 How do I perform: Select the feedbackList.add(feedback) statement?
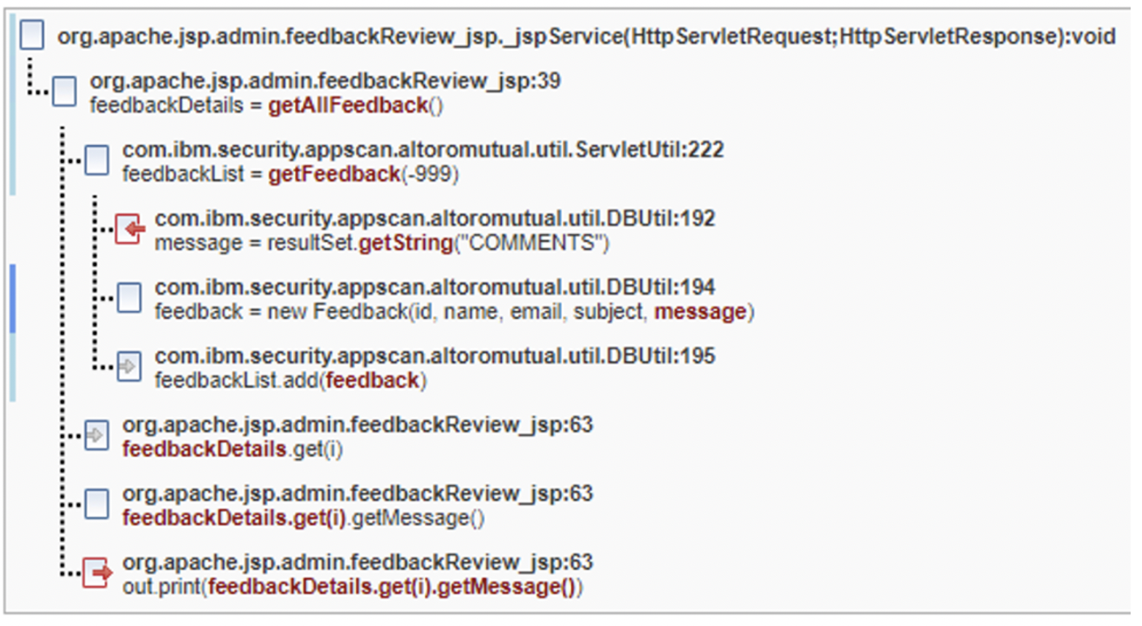[290, 381]
